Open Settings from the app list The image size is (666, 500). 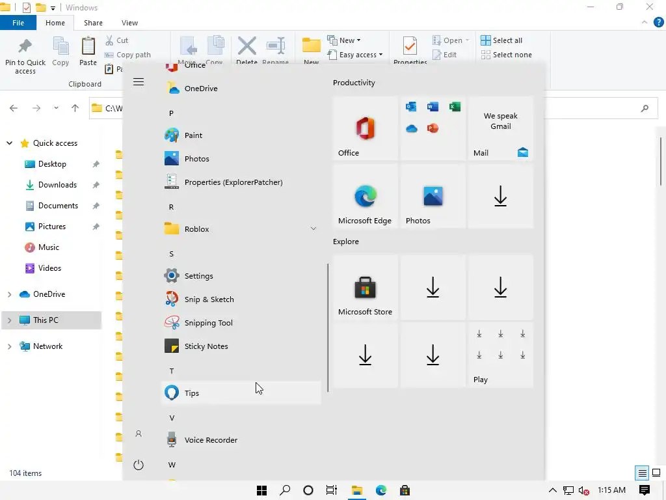(x=241, y=276)
